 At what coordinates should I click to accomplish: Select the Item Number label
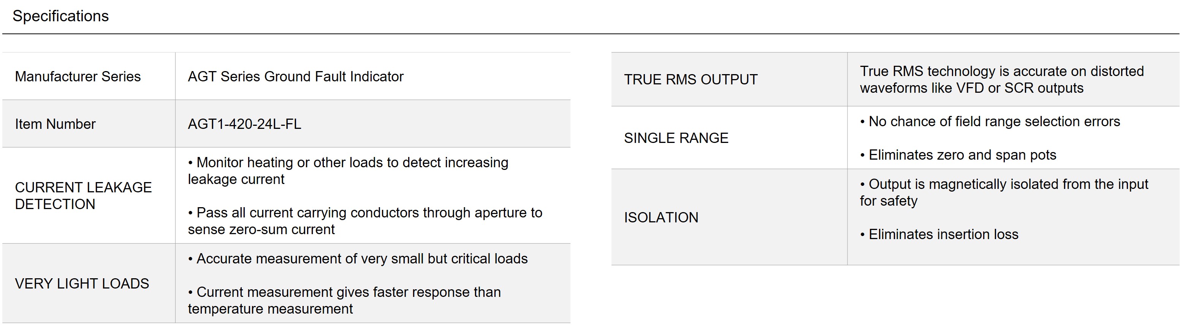point(55,124)
